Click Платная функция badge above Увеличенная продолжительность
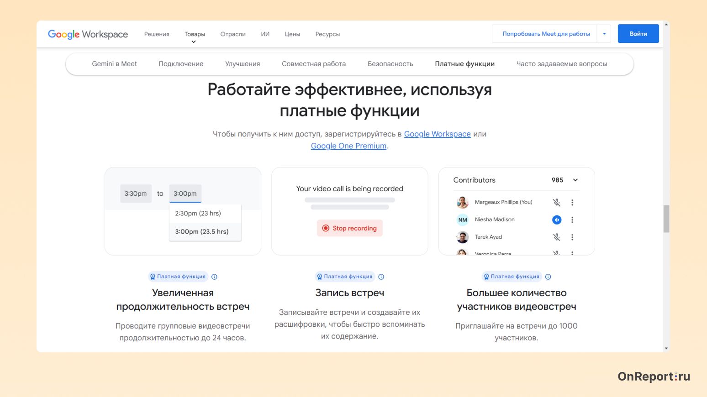 coord(178,277)
